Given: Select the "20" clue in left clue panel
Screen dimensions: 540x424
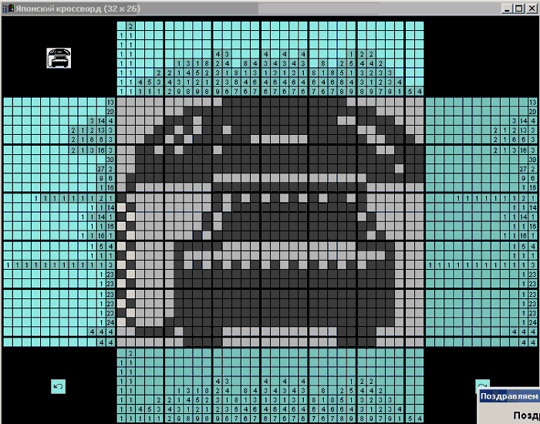Looking at the screenshot, I should [110, 112].
